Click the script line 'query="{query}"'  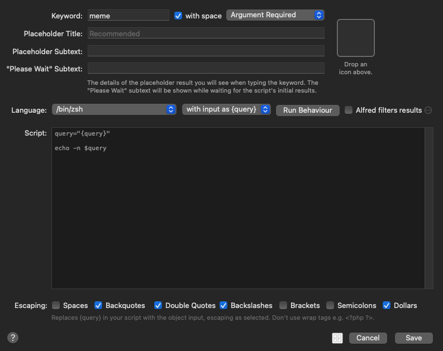[x=82, y=133]
